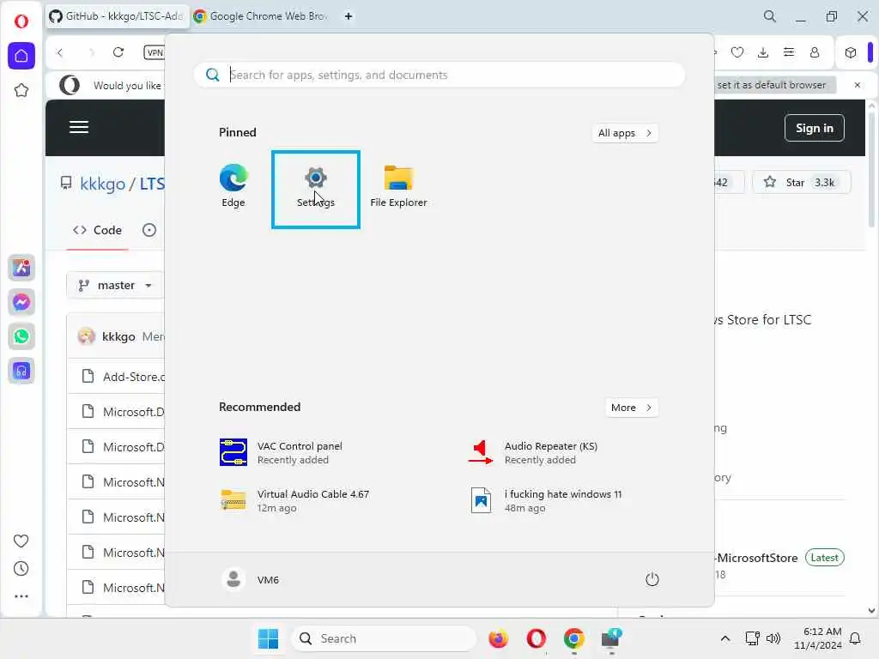This screenshot has height=659, width=879.
Task: Reload the current page
Action: click(x=118, y=52)
